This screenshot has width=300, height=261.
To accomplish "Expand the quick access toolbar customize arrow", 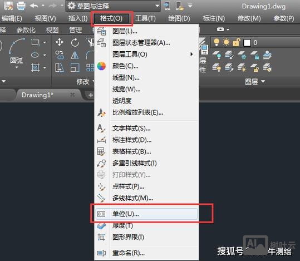I will click(190, 6).
